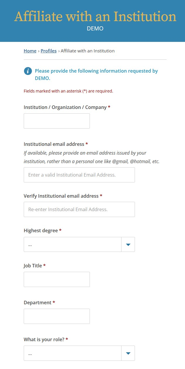185x369 pixels.
Task: Open the Home page link
Action: pos(30,51)
